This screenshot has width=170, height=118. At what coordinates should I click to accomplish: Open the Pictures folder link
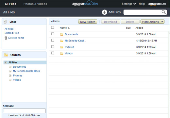click(69, 47)
